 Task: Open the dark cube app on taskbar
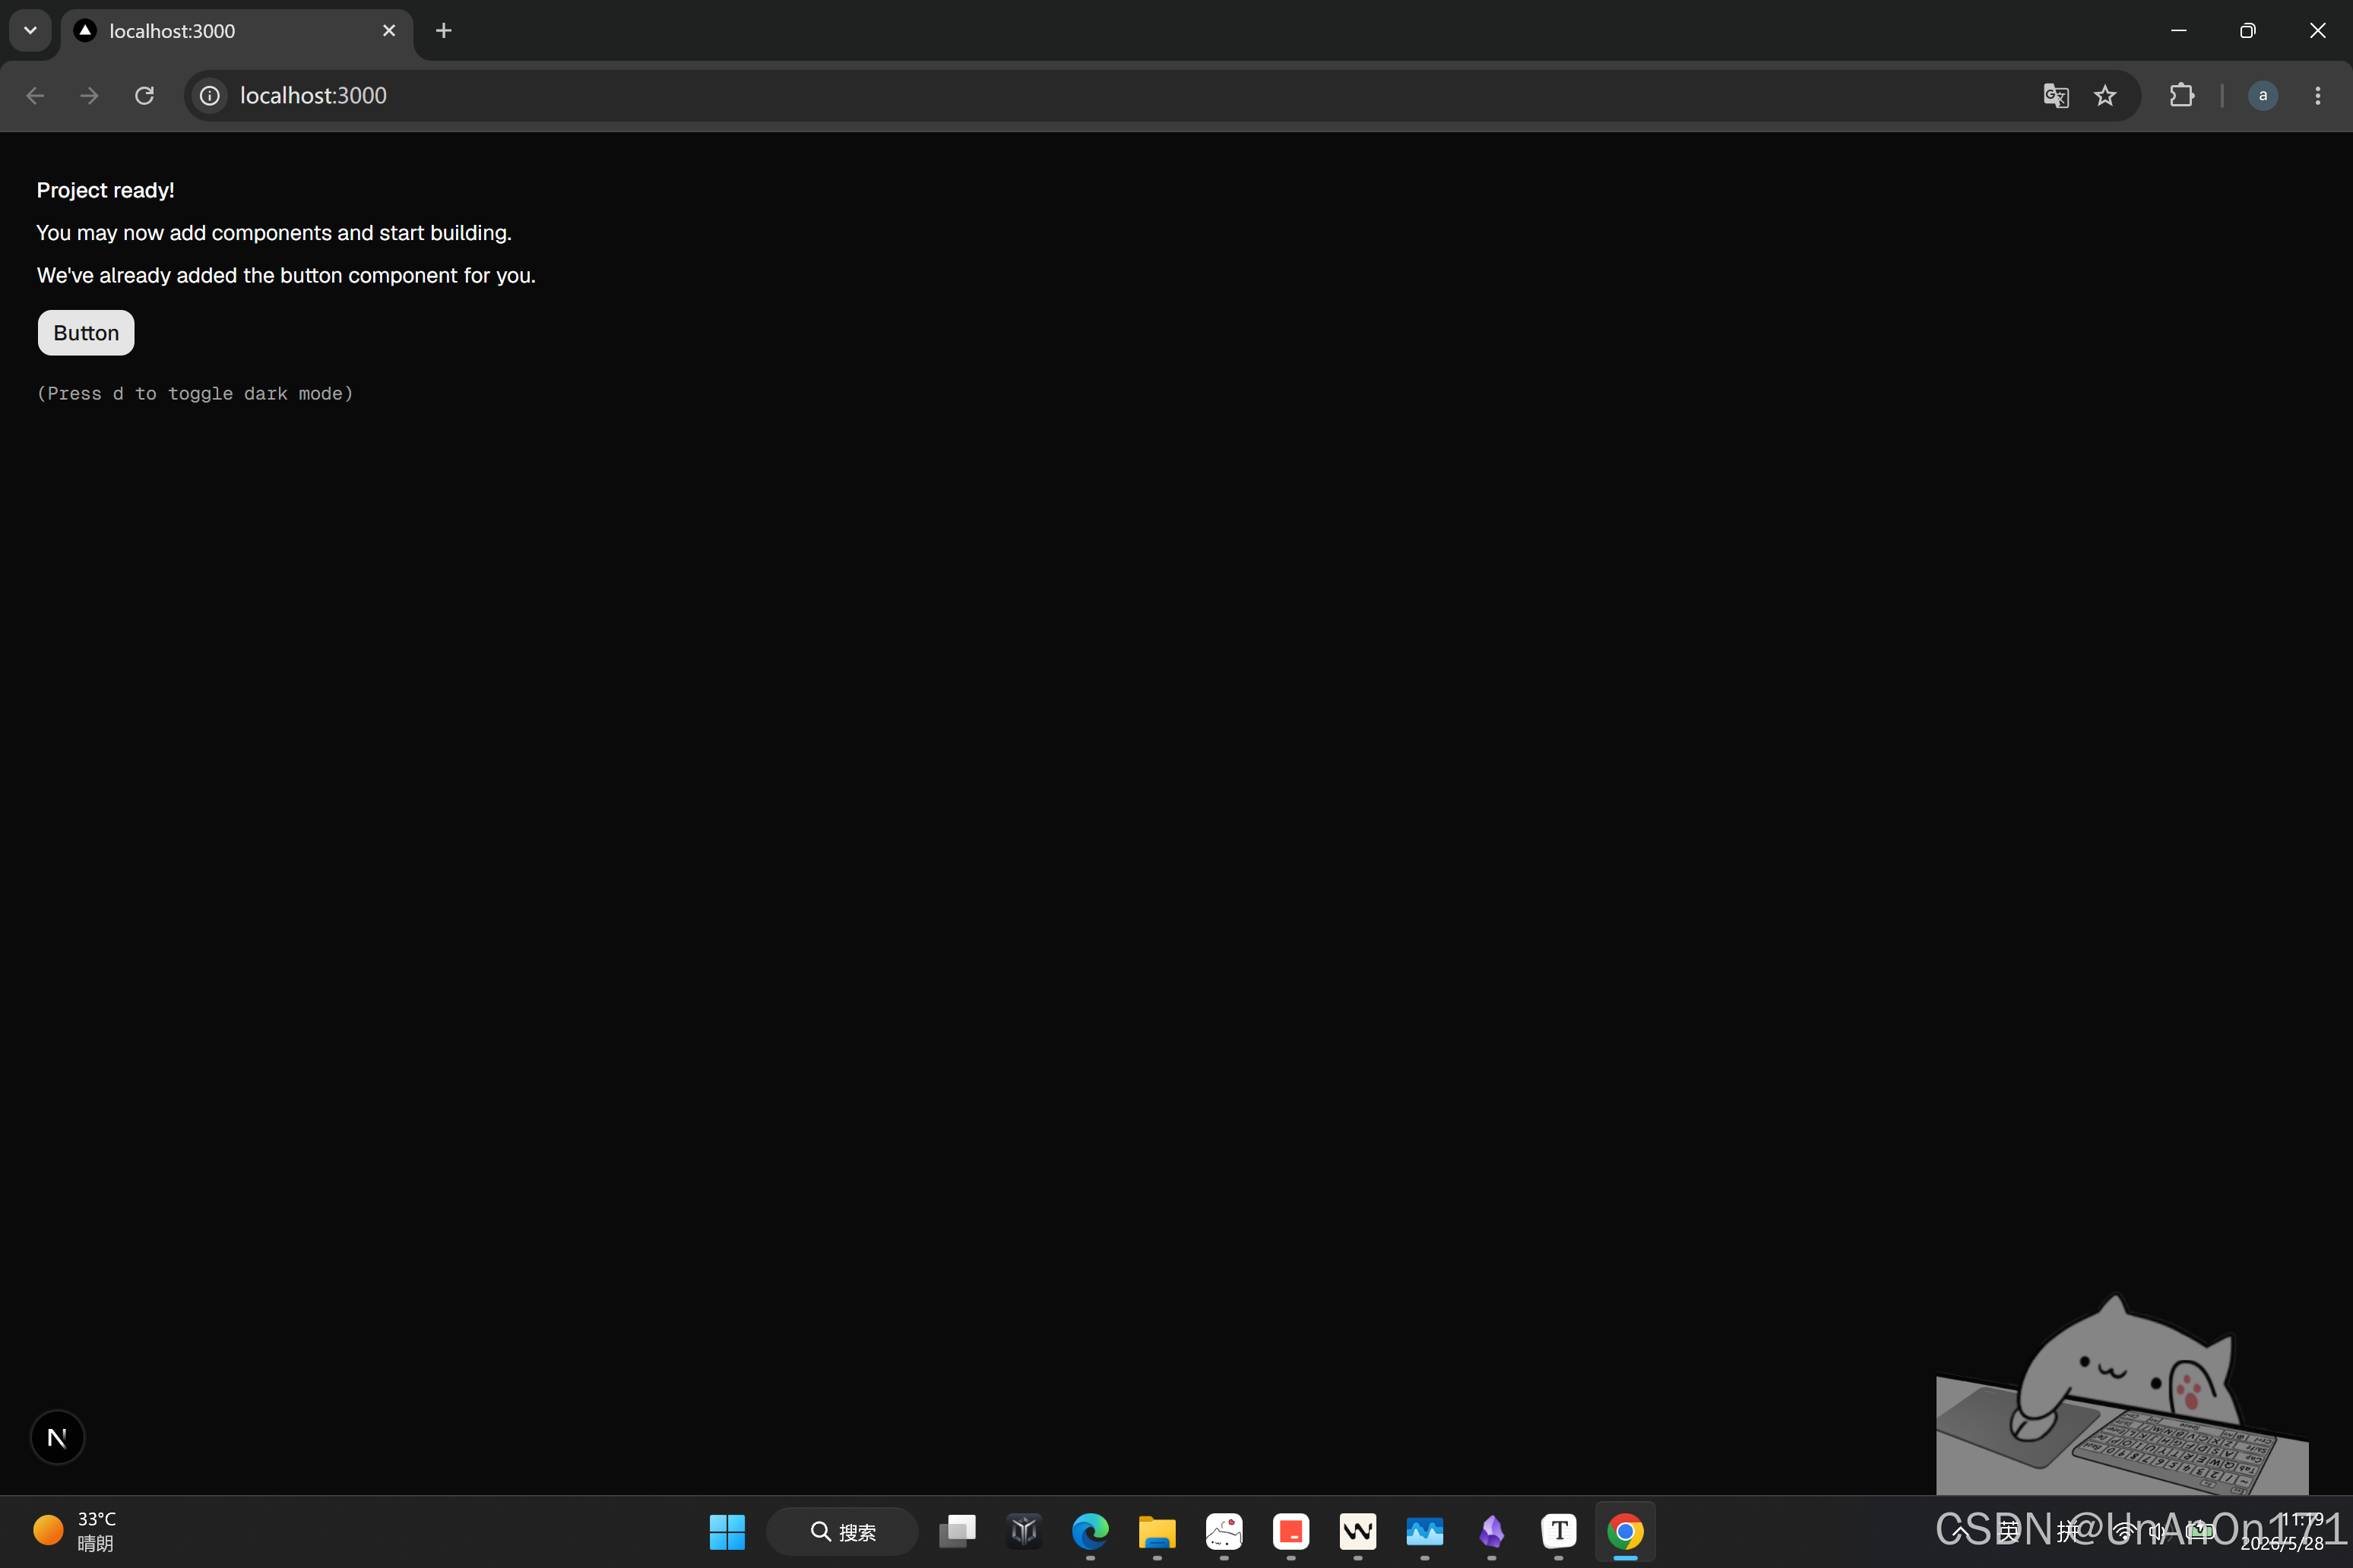pos(1024,1531)
